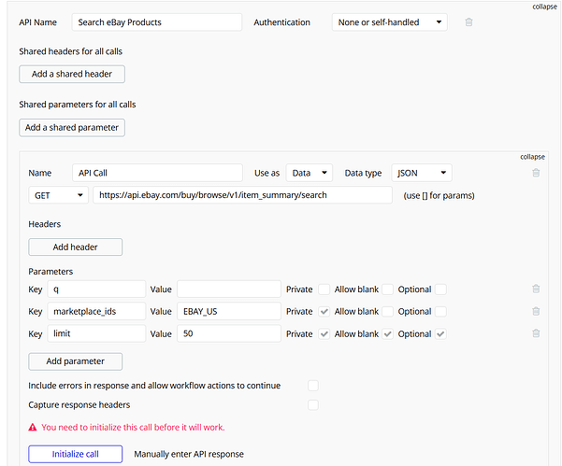Click Add a shared header button

point(72,74)
